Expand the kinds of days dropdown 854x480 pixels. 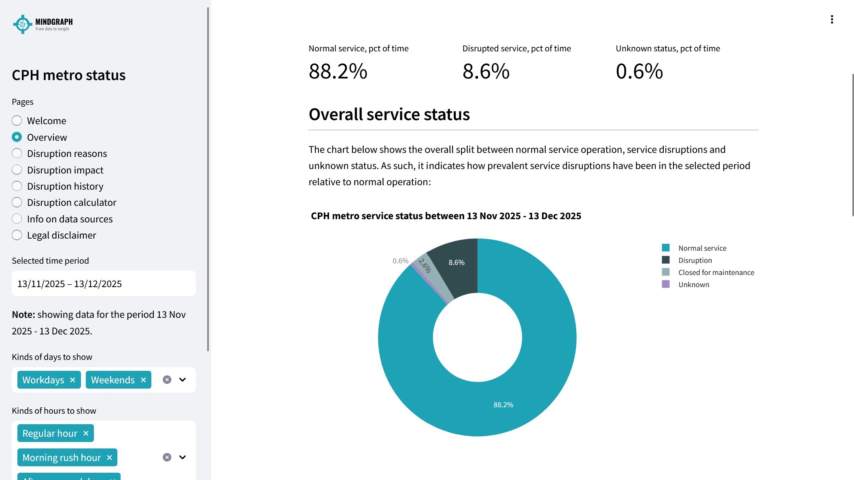tap(183, 380)
